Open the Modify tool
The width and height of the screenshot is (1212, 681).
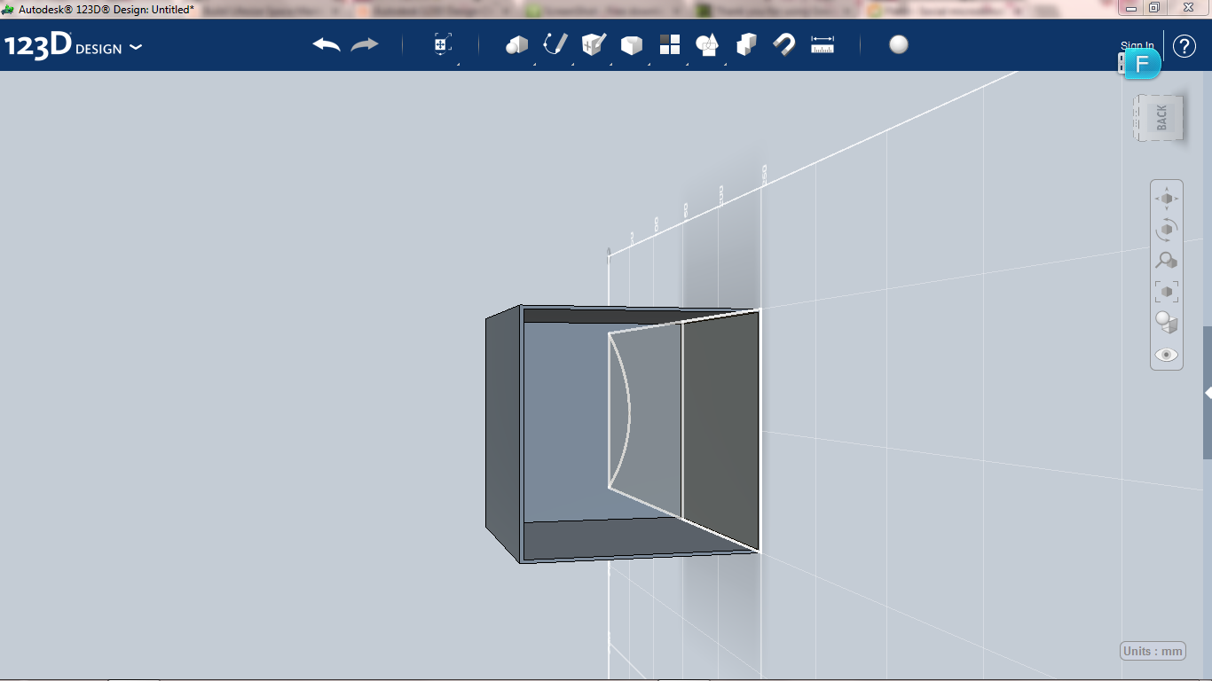[632, 45]
